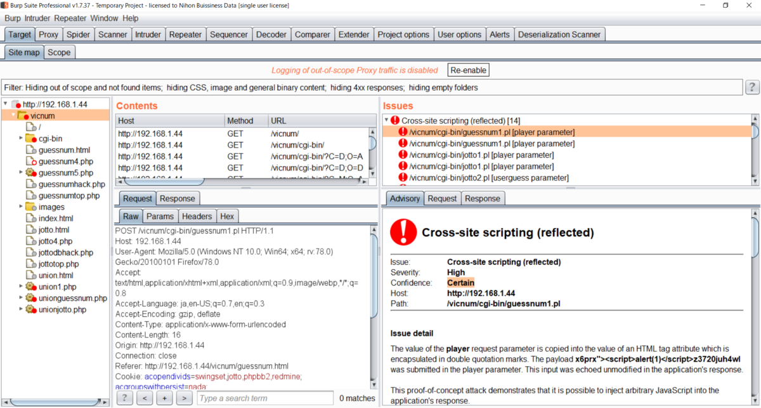Expand the guessnum5.php node
The width and height of the screenshot is (761, 408).
21,173
